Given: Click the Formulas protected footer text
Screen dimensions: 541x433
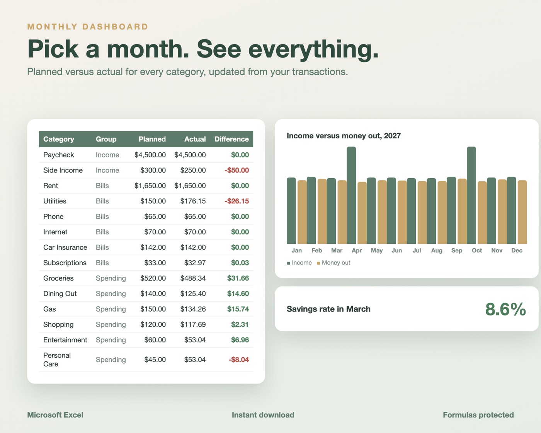Looking at the screenshot, I should coord(478,415).
